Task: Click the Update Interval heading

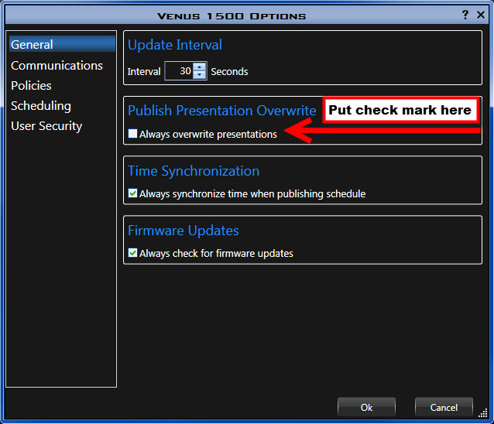Action: click(175, 45)
